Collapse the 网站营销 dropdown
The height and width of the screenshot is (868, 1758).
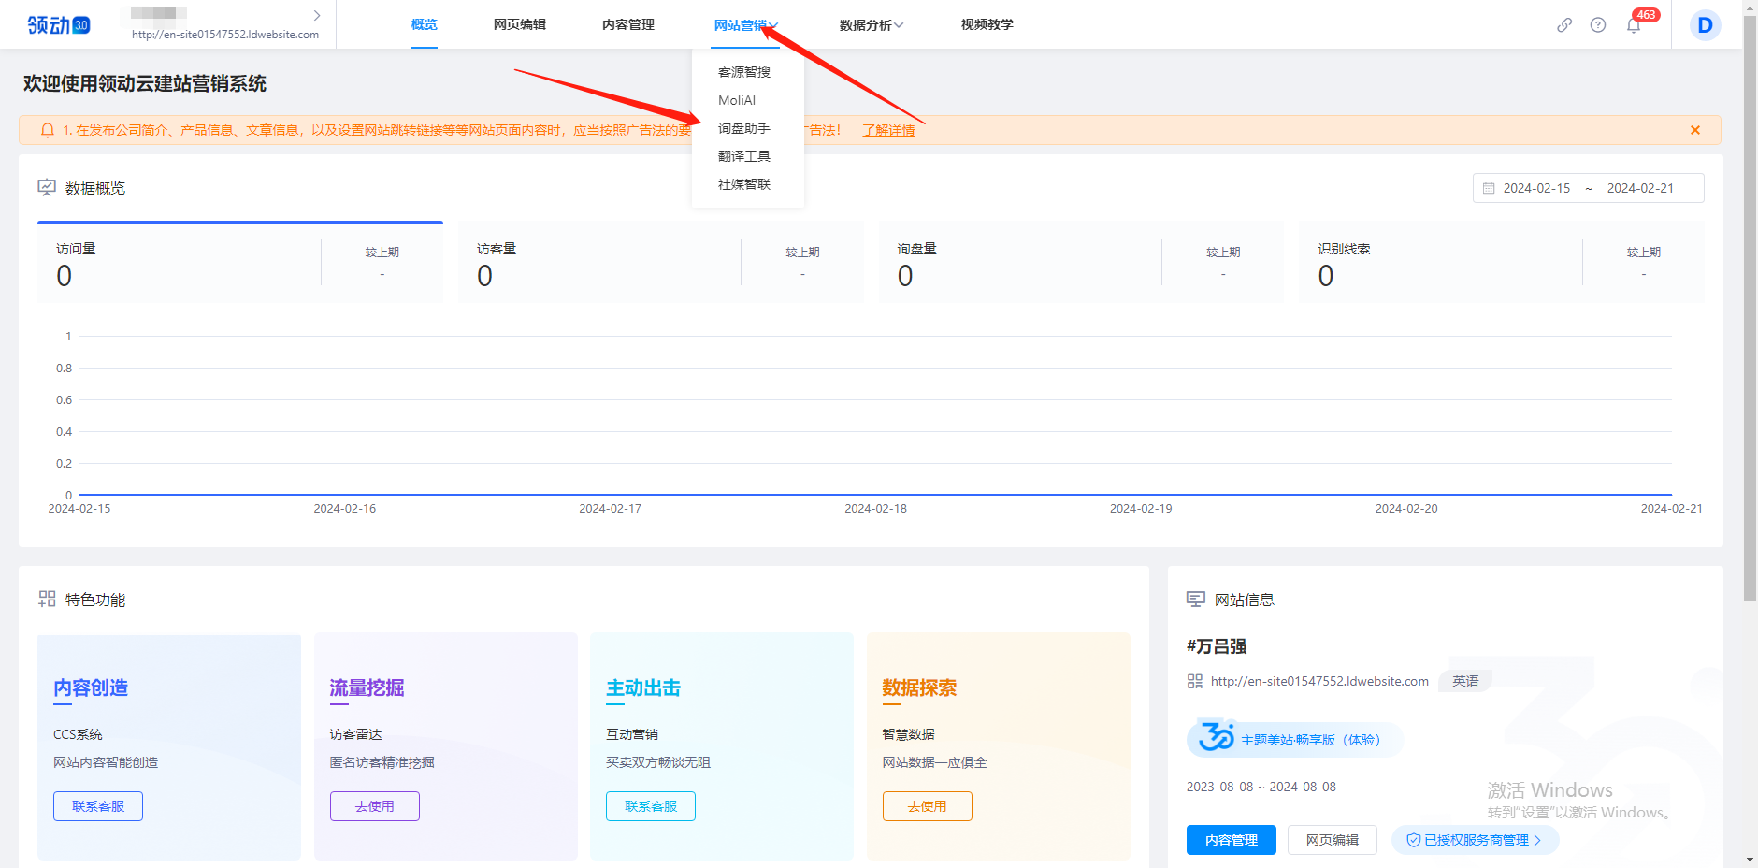(x=743, y=24)
